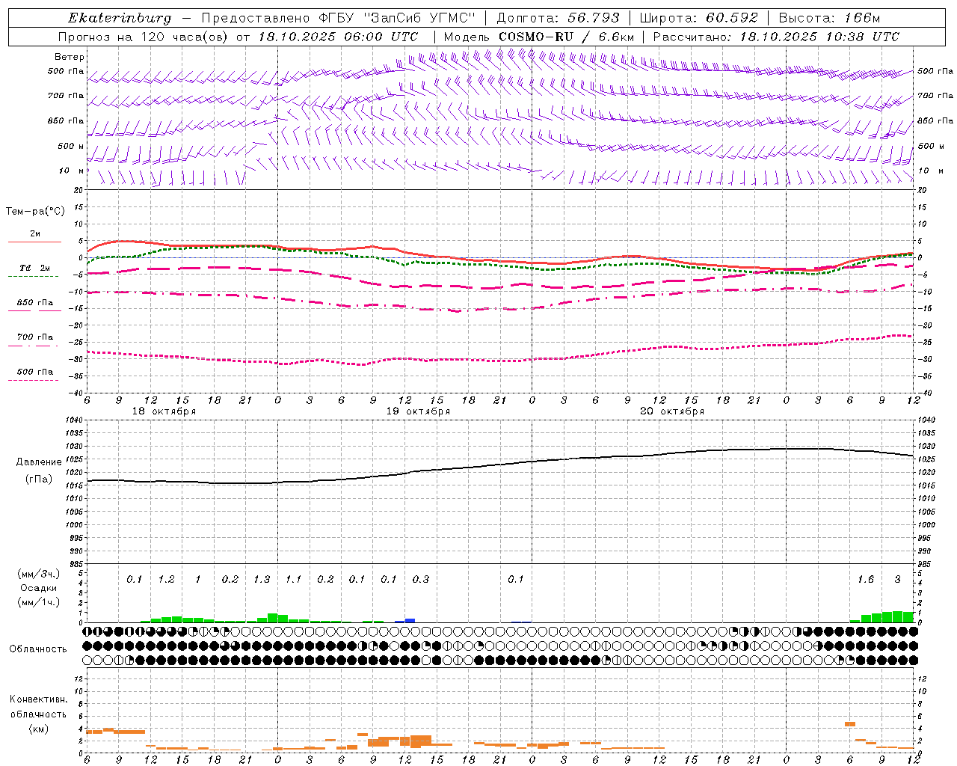Click the 'Широта: 60.592' header value
The image size is (957, 766).
699,18
